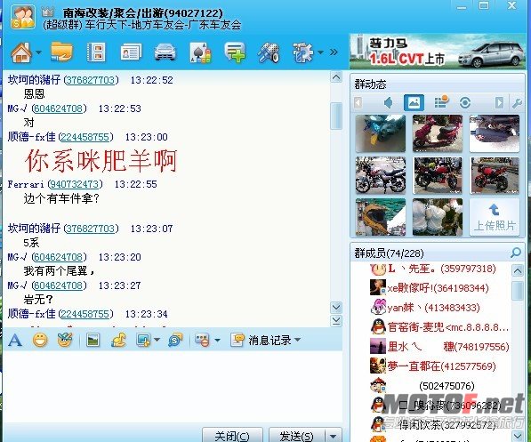Image resolution: width=531 pixels, height=442 pixels.
Task: Click Ferrari's QQ number 940732473
Action: point(75,184)
